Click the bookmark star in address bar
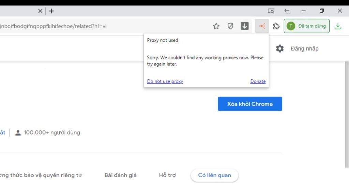The height and width of the screenshot is (187, 349). coord(216,26)
